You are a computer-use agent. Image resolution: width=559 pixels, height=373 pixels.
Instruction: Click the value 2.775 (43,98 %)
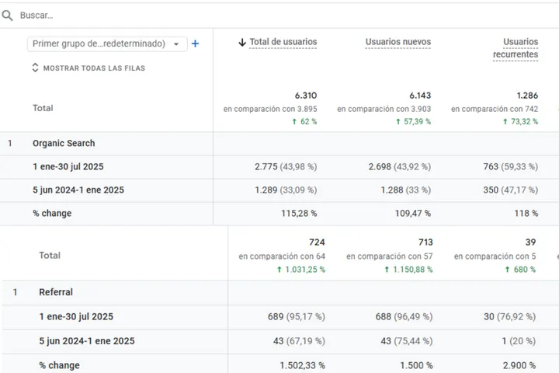click(286, 167)
